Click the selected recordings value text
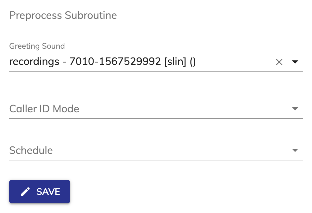Image resolution: width=312 pixels, height=213 pixels. [x=102, y=61]
